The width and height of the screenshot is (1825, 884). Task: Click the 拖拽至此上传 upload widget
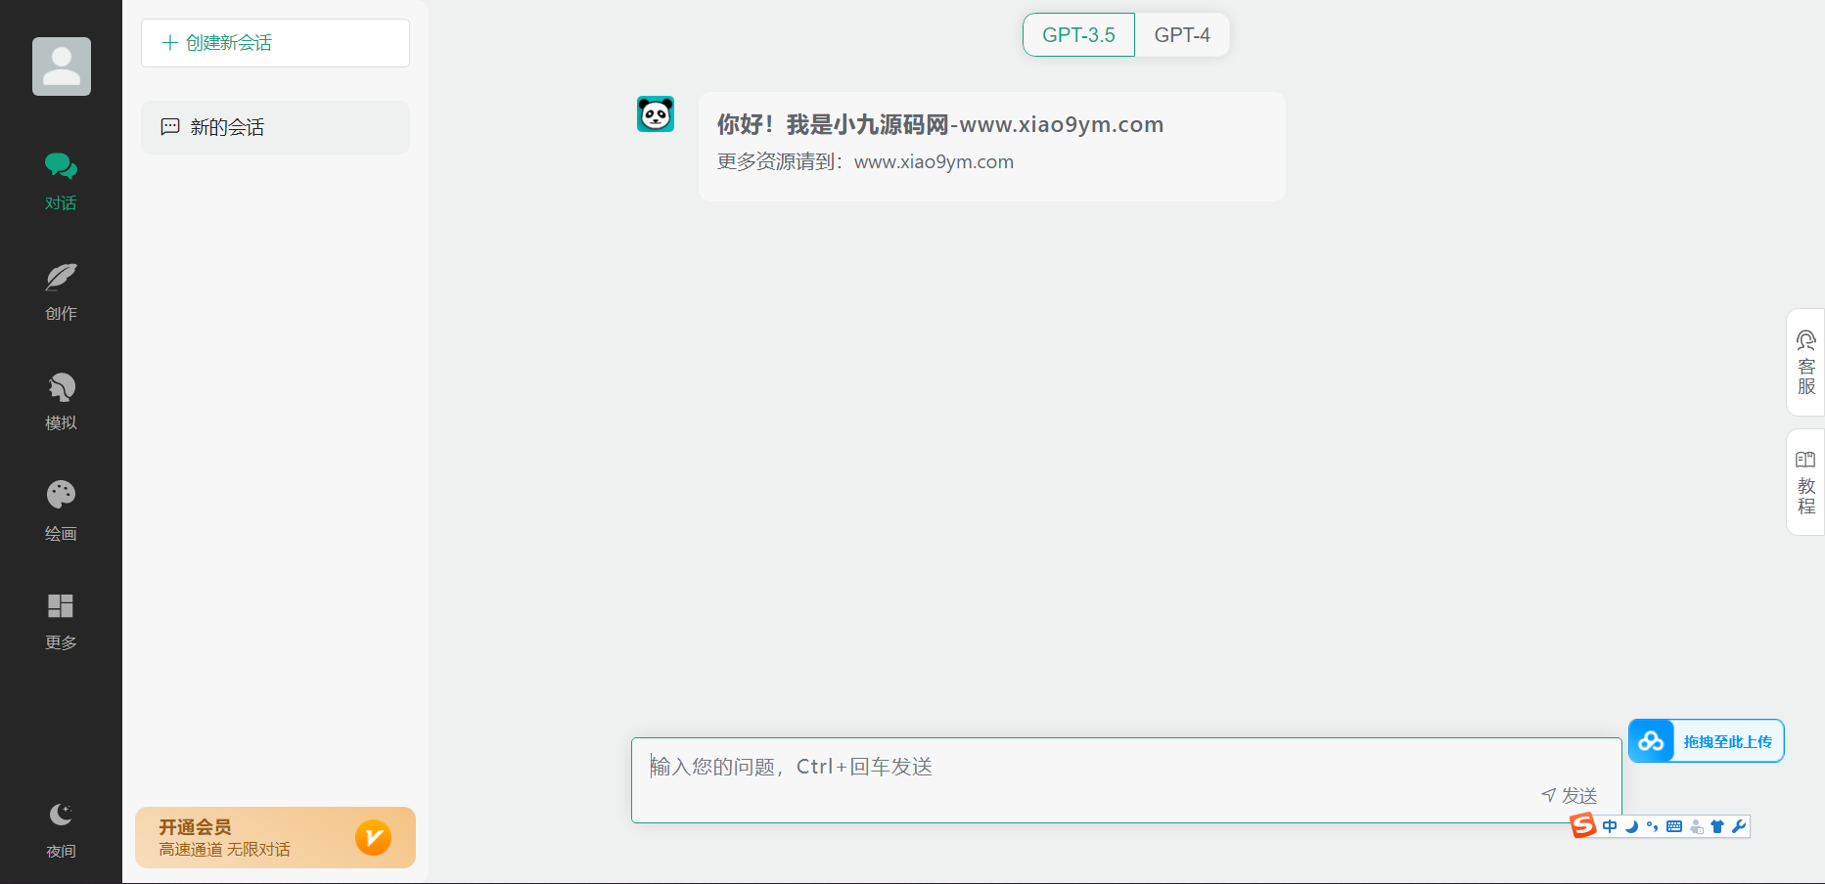point(1707,741)
